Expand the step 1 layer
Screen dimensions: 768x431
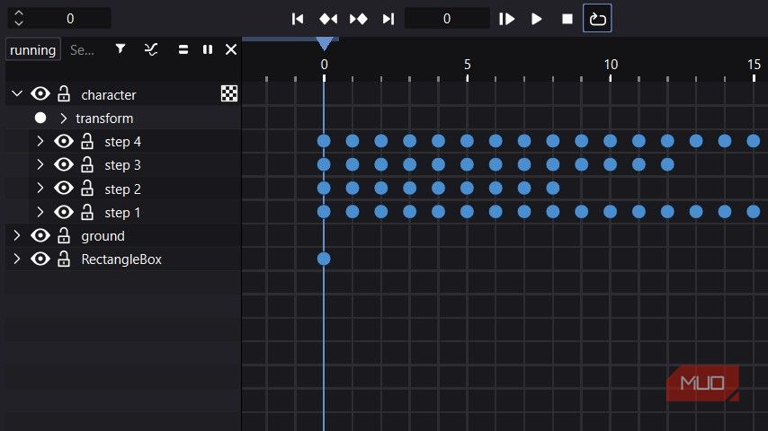(40, 212)
